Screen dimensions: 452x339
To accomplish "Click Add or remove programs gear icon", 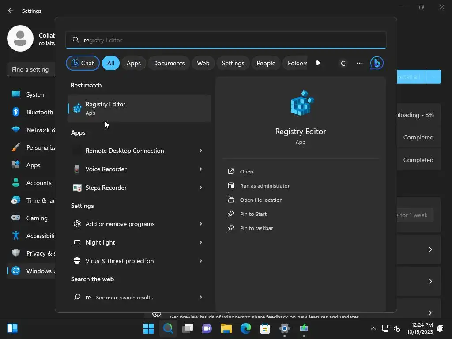I will tap(77, 224).
